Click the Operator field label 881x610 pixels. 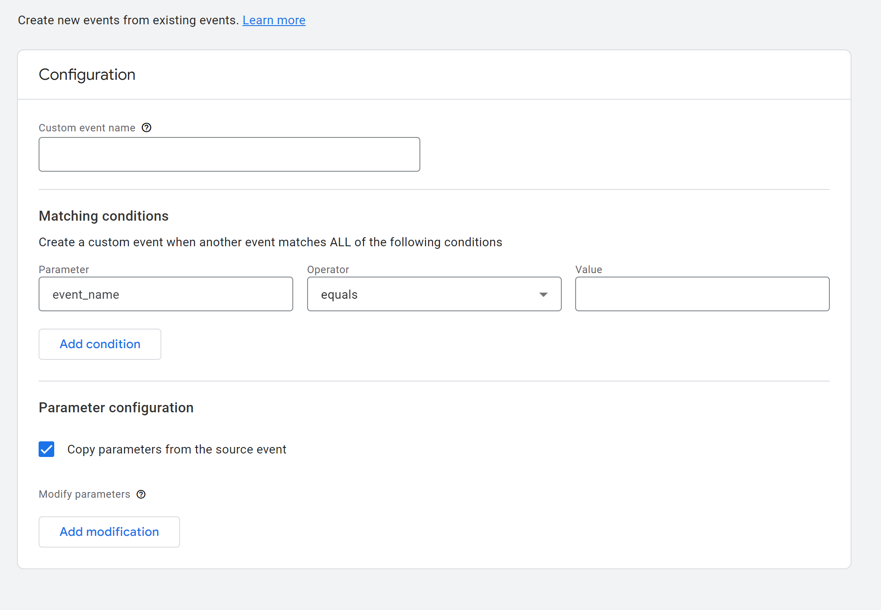coord(328,270)
